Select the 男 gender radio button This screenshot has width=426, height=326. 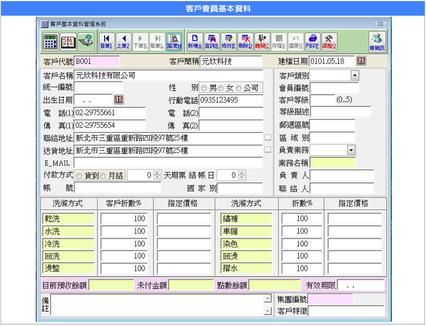(x=204, y=88)
